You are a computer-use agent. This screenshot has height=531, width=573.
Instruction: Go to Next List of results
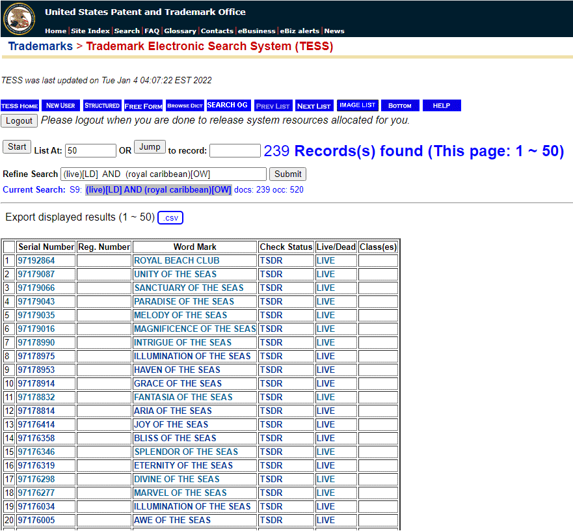[314, 105]
